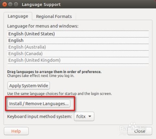Open Install / Remove Languages dialog
This screenshot has height=139, width=156.
click(x=39, y=103)
